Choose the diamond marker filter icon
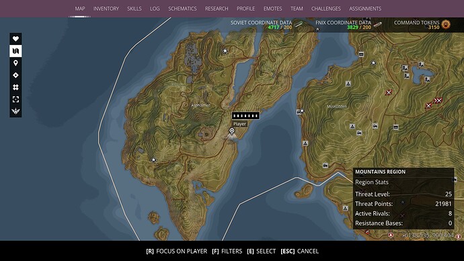This screenshot has width=464, height=261. click(15, 75)
